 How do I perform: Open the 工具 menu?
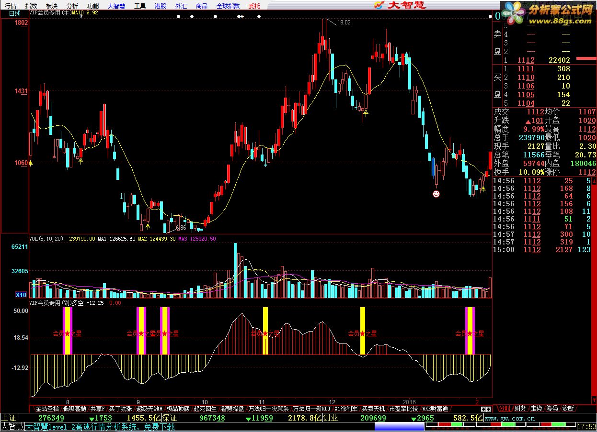point(140,6)
